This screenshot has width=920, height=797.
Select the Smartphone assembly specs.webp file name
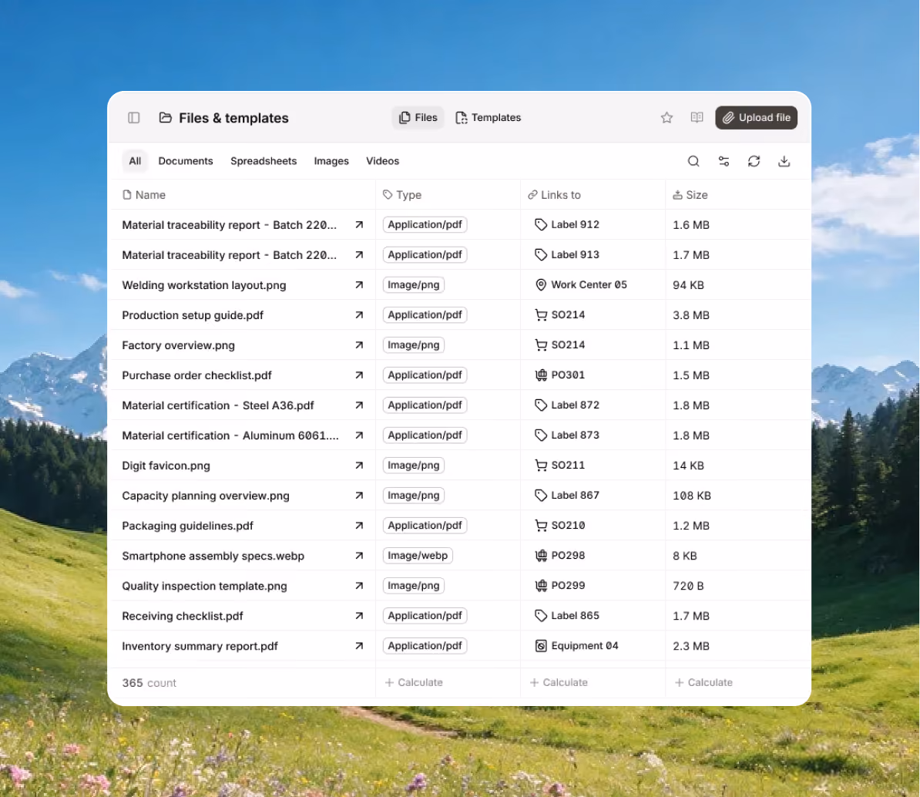point(213,556)
